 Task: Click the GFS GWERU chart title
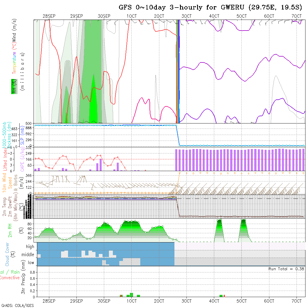coord(211,8)
